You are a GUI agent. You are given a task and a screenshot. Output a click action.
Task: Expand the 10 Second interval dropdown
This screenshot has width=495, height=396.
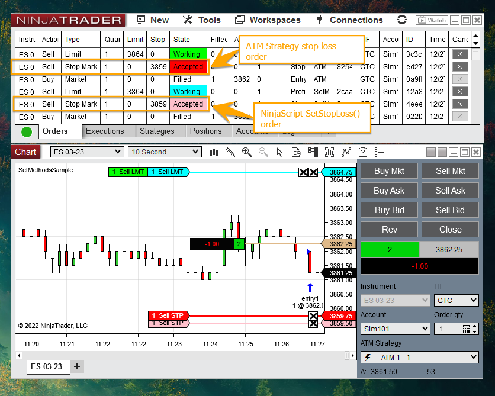pos(165,152)
